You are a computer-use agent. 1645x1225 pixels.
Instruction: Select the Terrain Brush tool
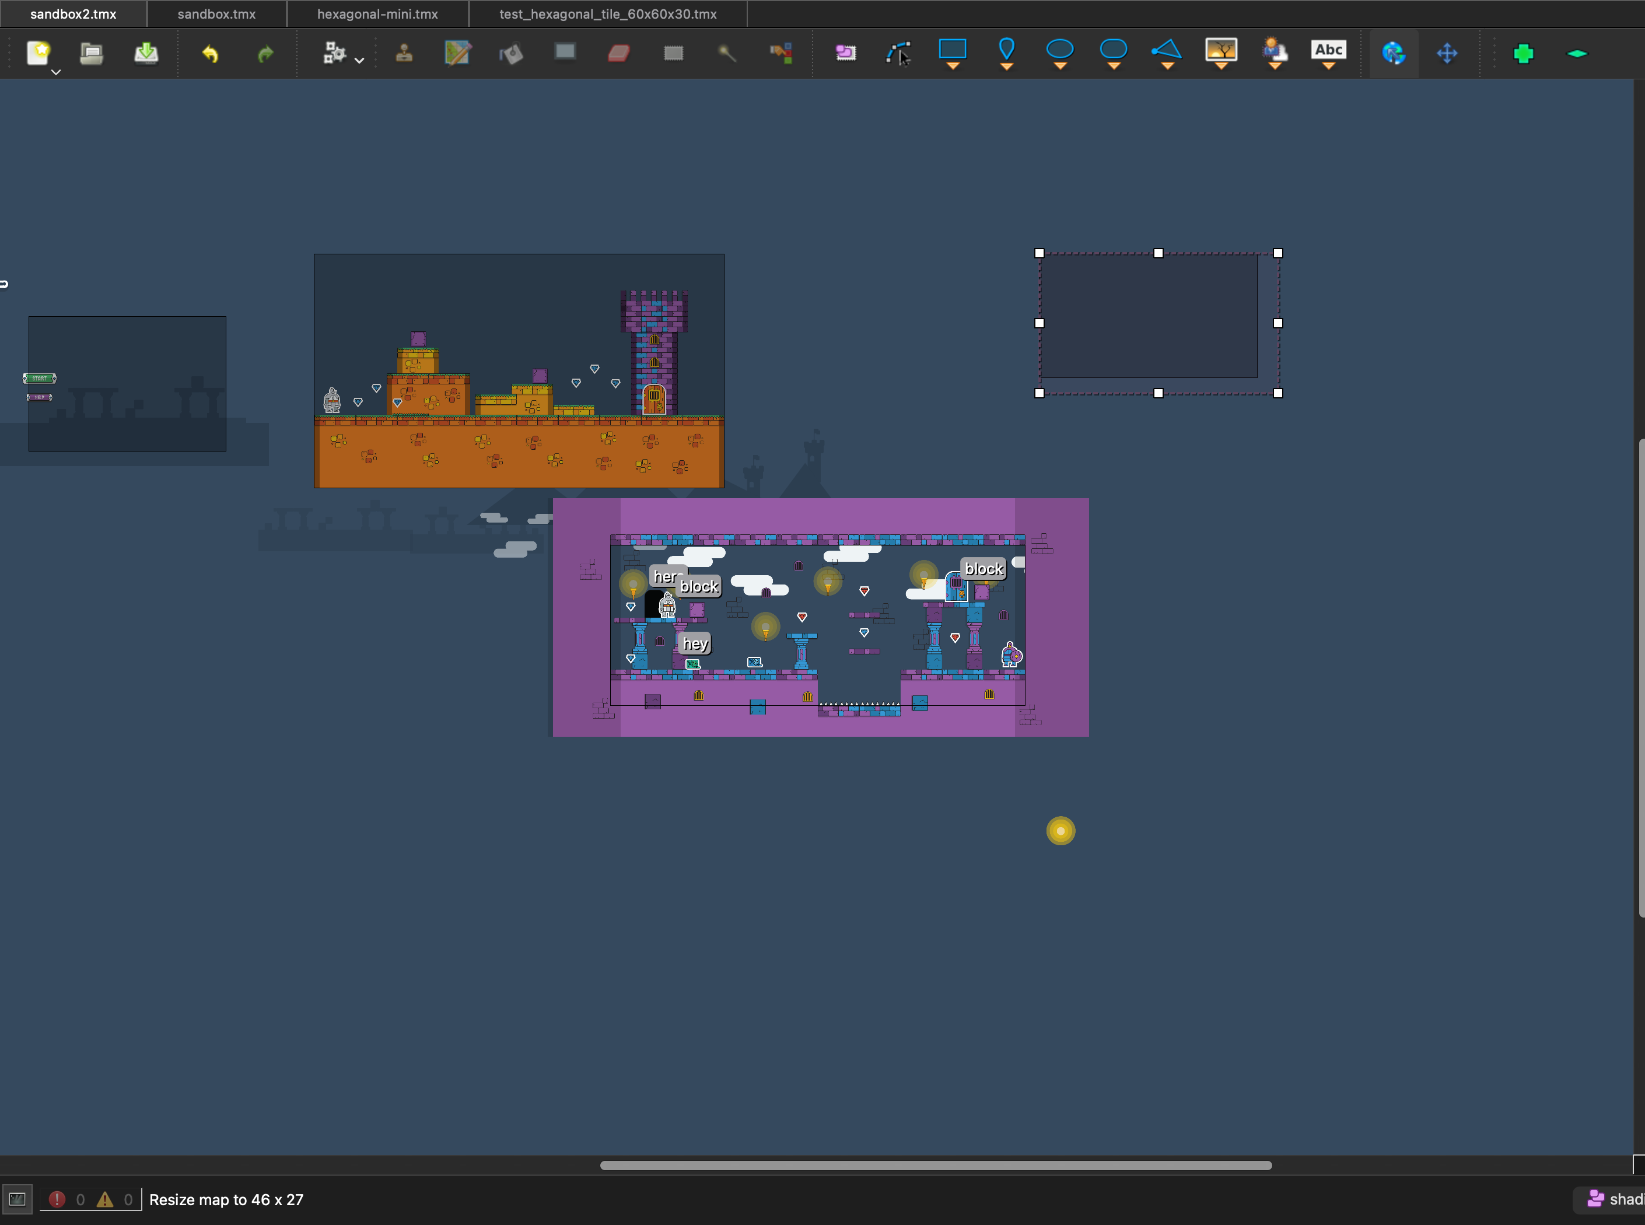coord(457,52)
